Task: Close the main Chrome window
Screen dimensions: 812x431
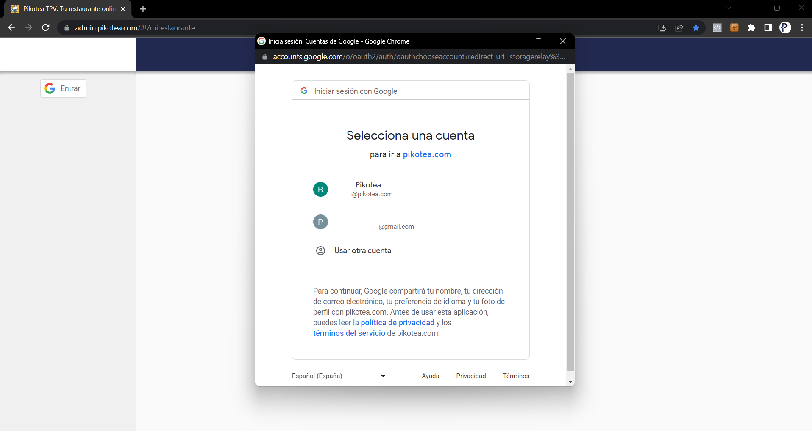Action: click(x=801, y=8)
